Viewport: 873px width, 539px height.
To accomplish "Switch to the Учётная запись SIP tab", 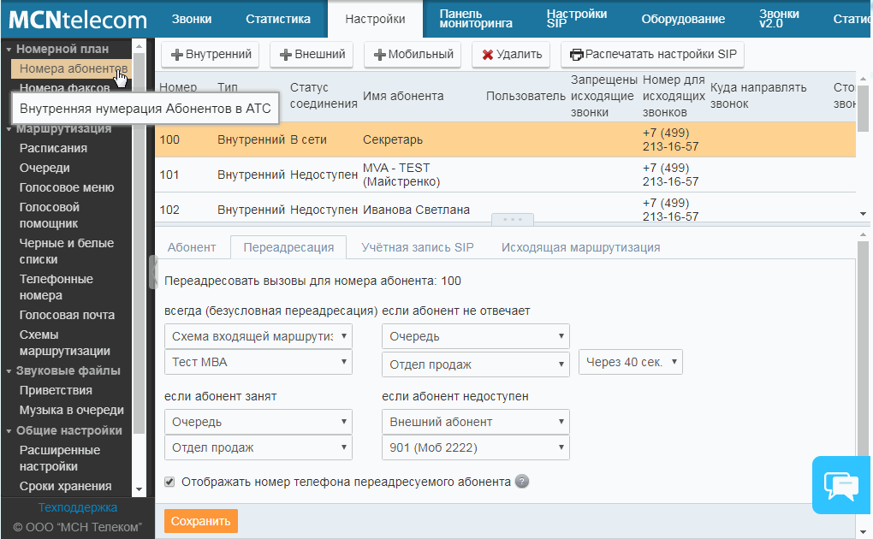I will (417, 247).
